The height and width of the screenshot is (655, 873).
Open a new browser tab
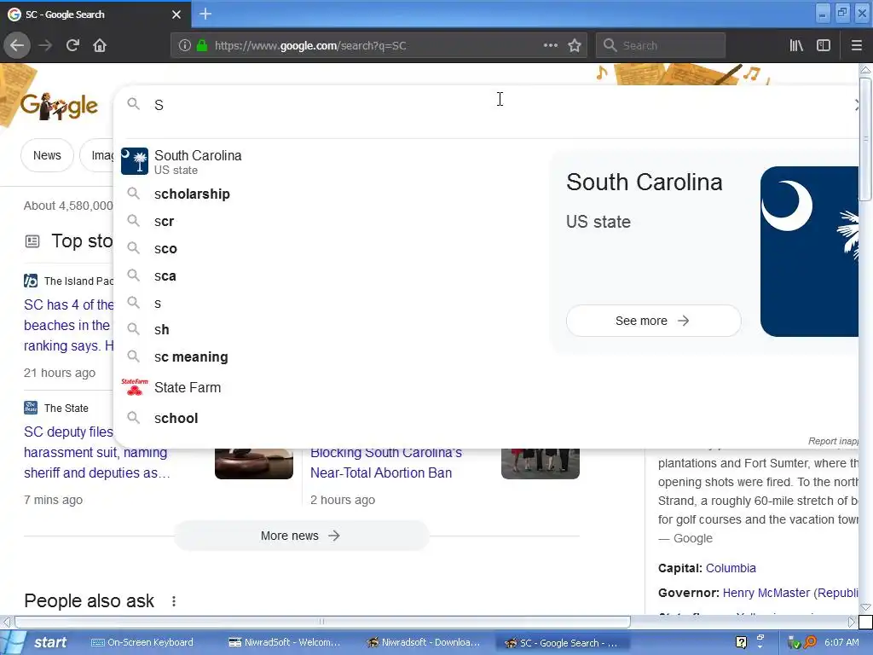click(x=205, y=14)
